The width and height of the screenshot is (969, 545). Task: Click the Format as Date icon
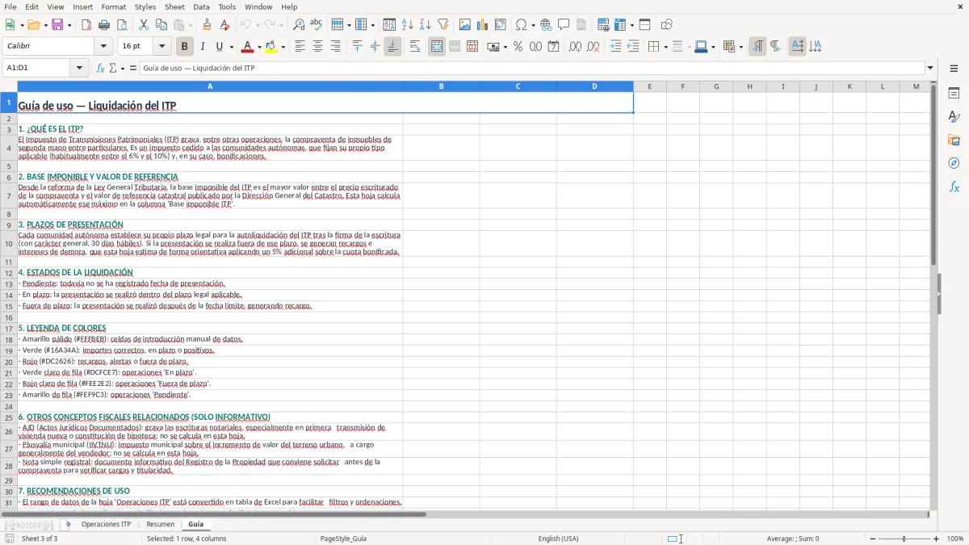[x=553, y=47]
